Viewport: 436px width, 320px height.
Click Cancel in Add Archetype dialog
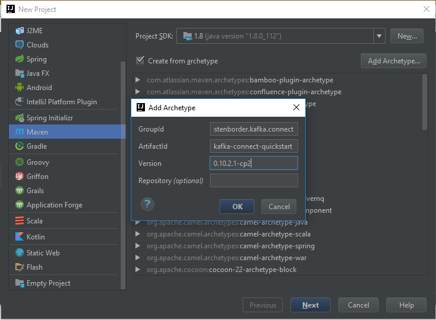point(279,207)
